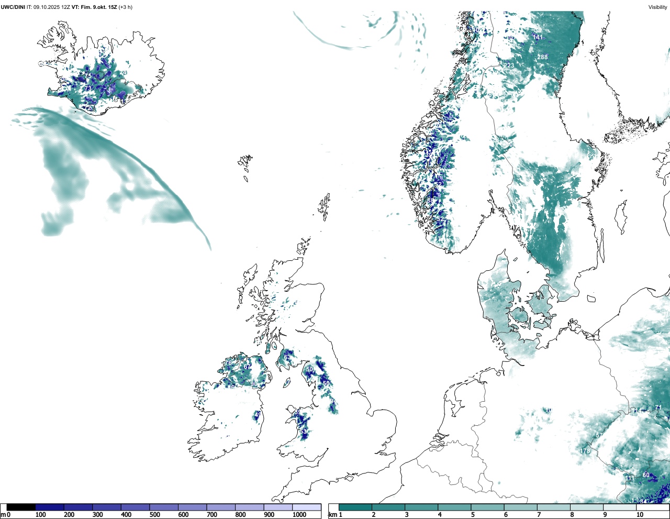The width and height of the screenshot is (670, 519).
Task: Click the 400–500 m legend swatch
Action: 135,507
